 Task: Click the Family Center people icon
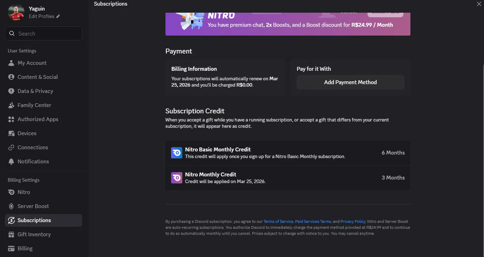(11, 105)
